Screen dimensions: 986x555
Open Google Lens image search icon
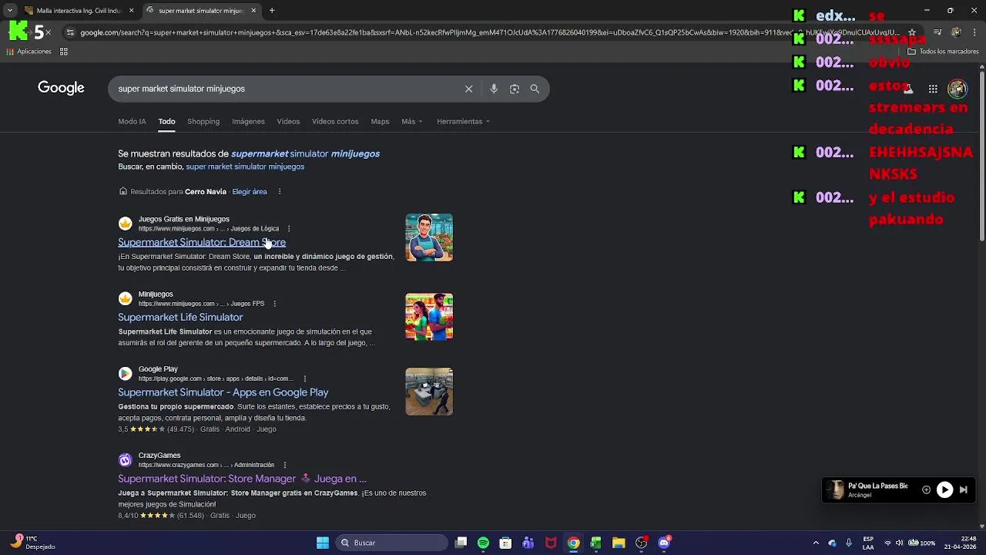tap(515, 89)
